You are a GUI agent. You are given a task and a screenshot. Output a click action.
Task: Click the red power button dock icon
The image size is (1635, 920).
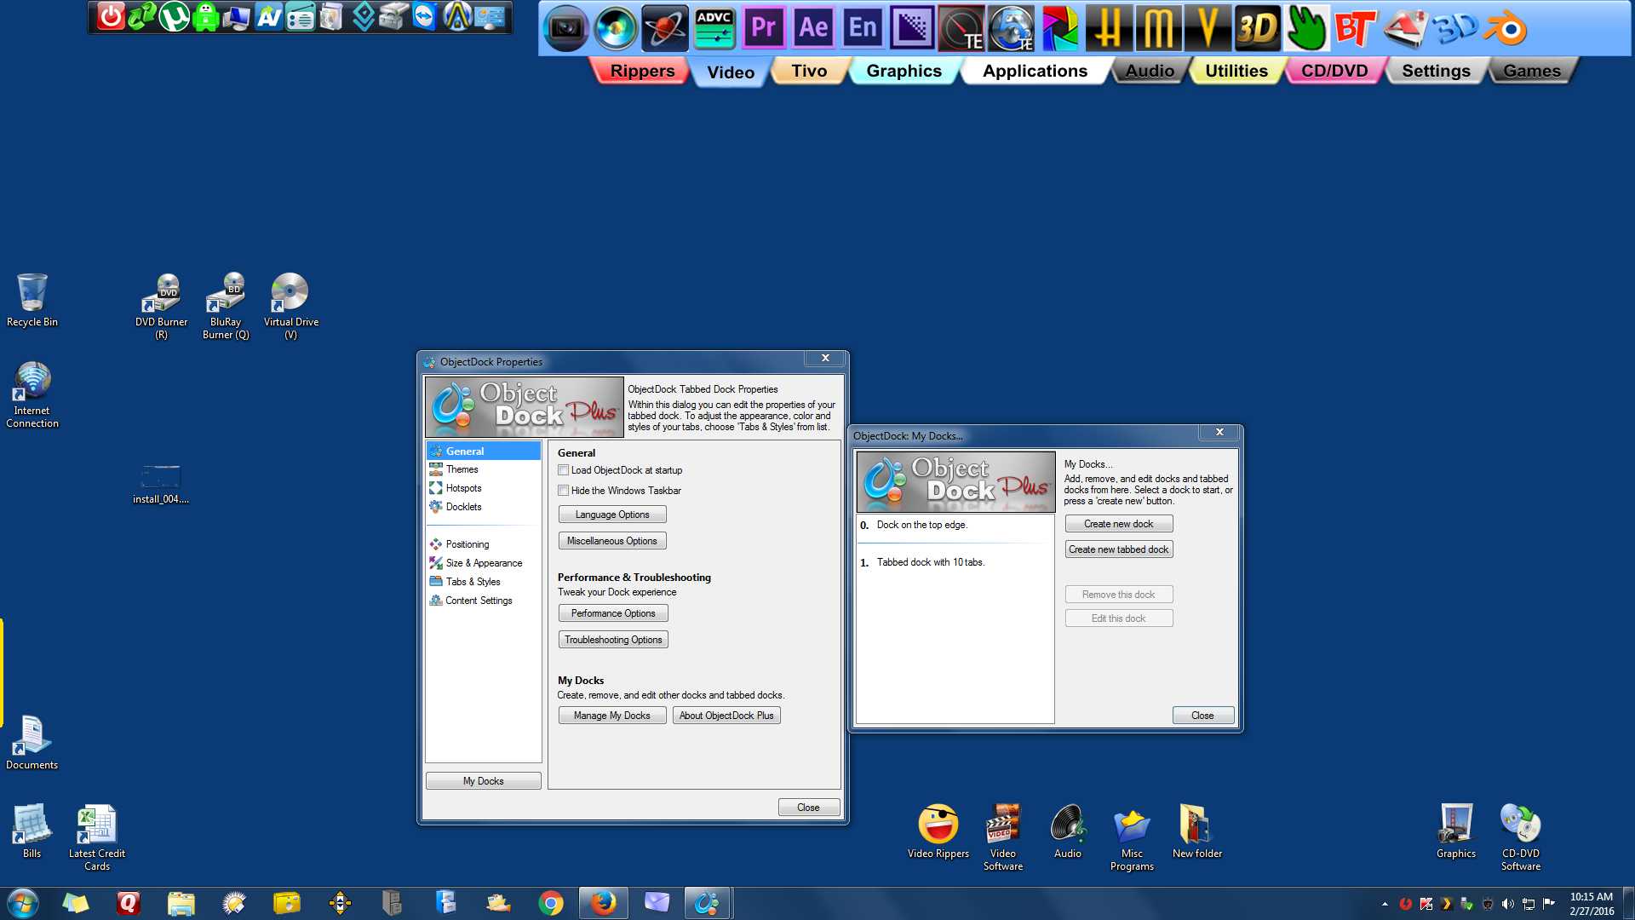(x=111, y=16)
